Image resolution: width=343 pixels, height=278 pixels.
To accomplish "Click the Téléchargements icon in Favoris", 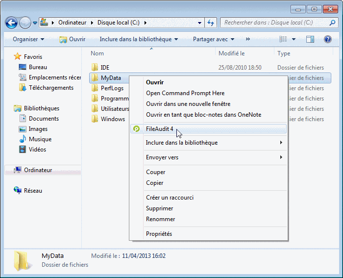I will (23, 88).
